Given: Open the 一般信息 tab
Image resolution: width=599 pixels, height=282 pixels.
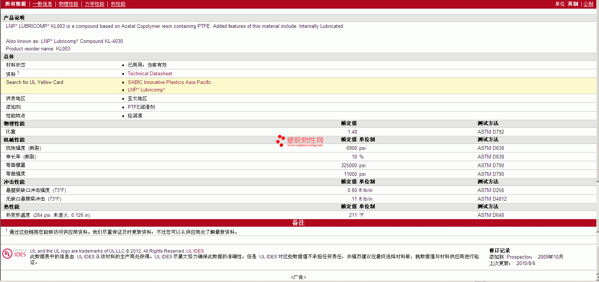Looking at the screenshot, I should (42, 4).
